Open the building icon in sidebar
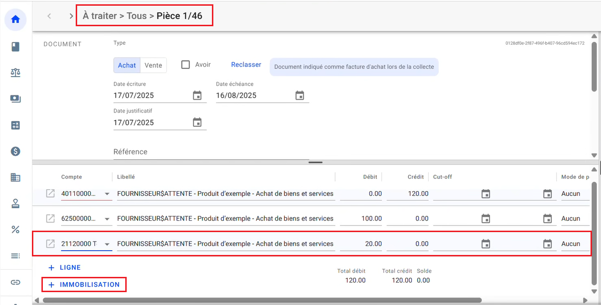Image resolution: width=601 pixels, height=305 pixels. [x=15, y=178]
